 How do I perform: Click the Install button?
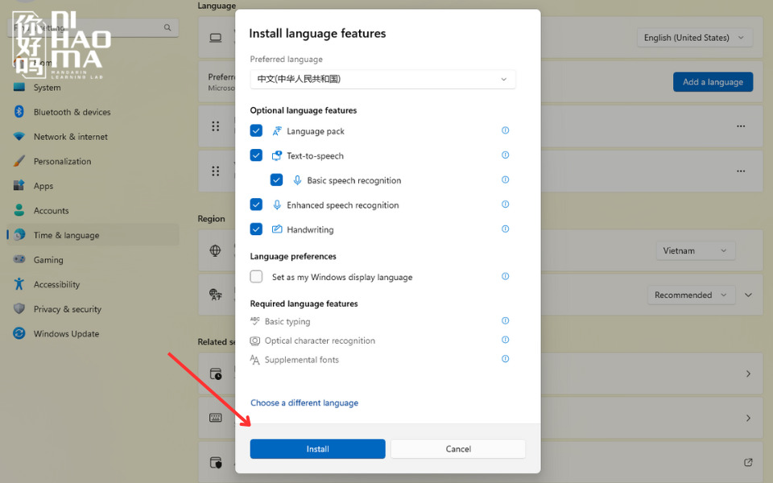[x=317, y=449]
